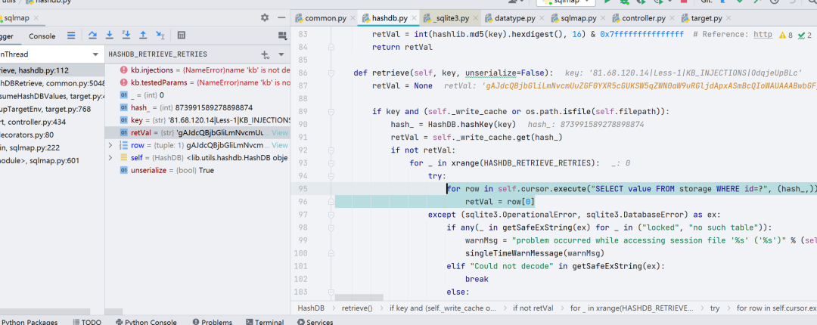This screenshot has width=817, height=325.
Task: Click the Step Into debugger icon
Action: pyautogui.click(x=110, y=36)
